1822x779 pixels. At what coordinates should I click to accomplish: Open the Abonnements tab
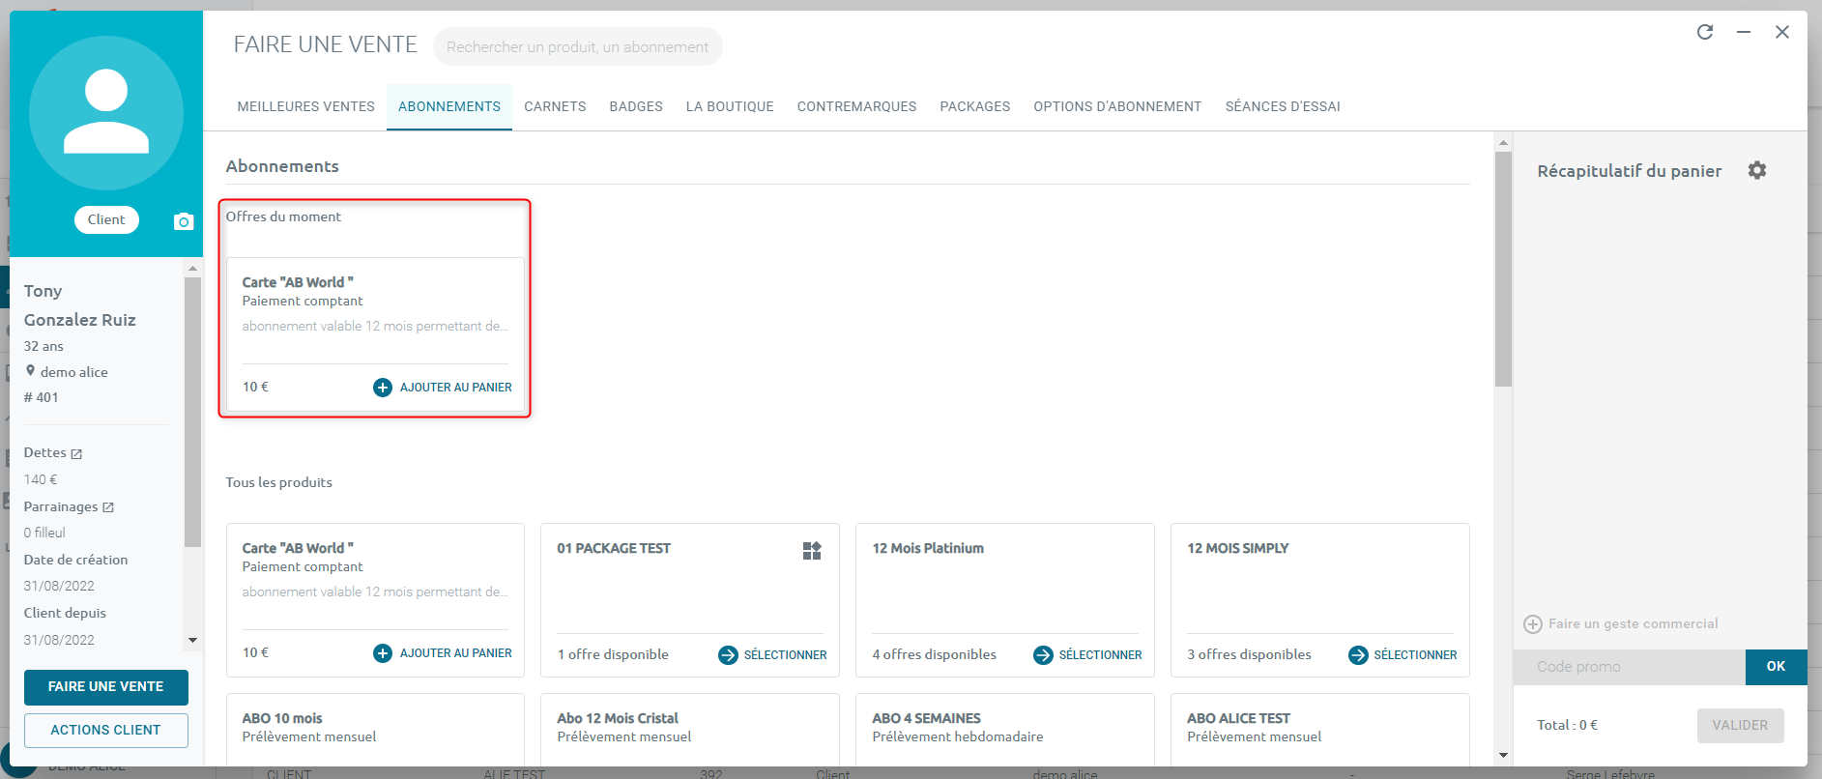[x=449, y=106]
